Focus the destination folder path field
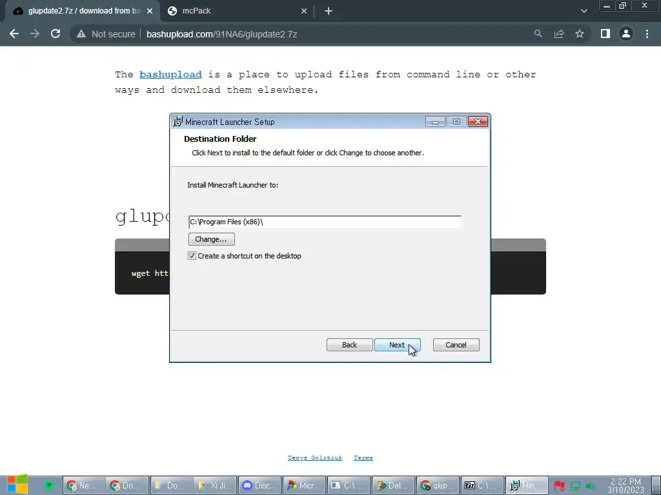 [325, 222]
